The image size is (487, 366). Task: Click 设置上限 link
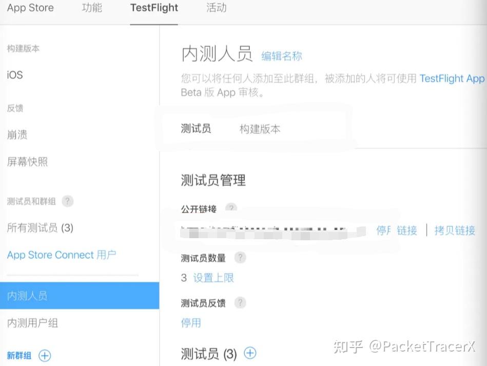coord(213,278)
